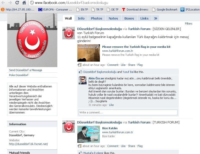Click profile avatar of second wall post
200x154 pixels.
pyautogui.click(x=69, y=126)
